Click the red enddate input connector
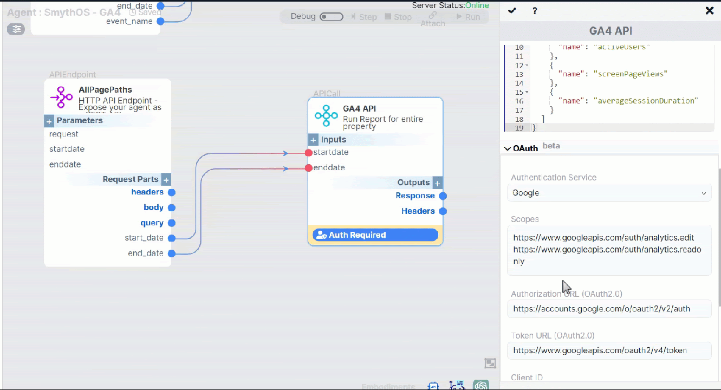The image size is (721, 390). coord(308,168)
